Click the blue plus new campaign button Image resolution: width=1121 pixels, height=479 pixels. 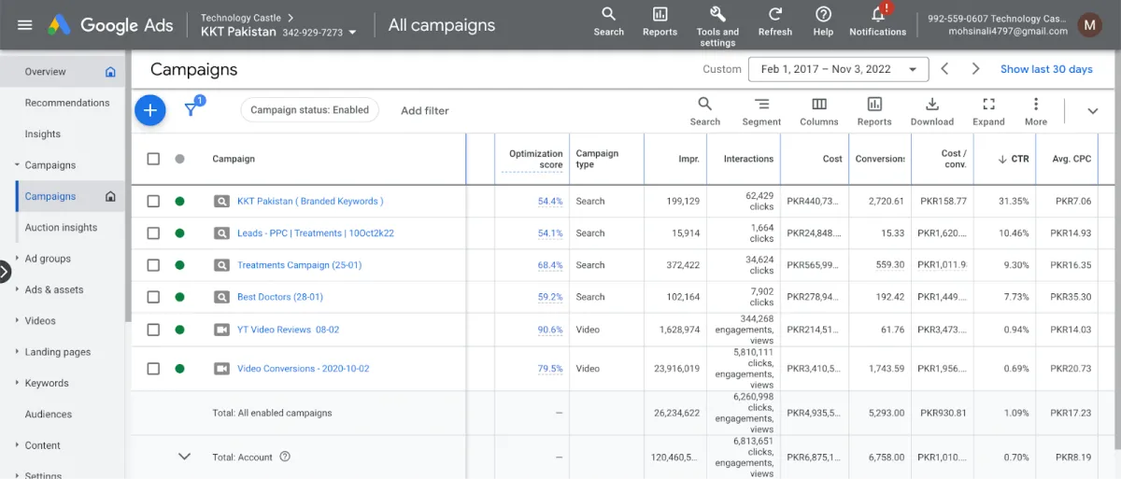click(150, 110)
